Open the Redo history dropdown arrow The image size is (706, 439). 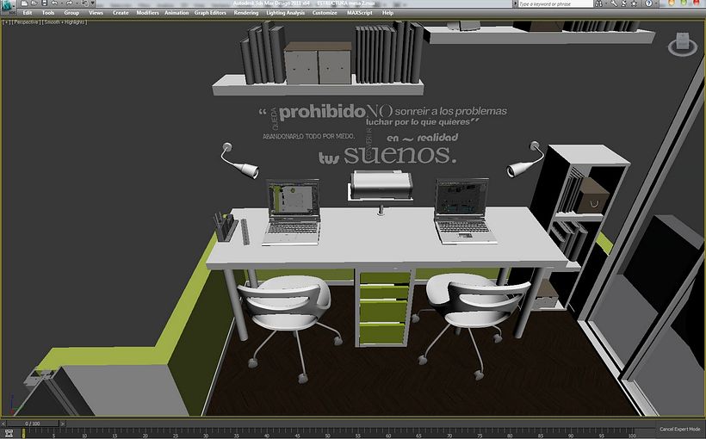77,3
